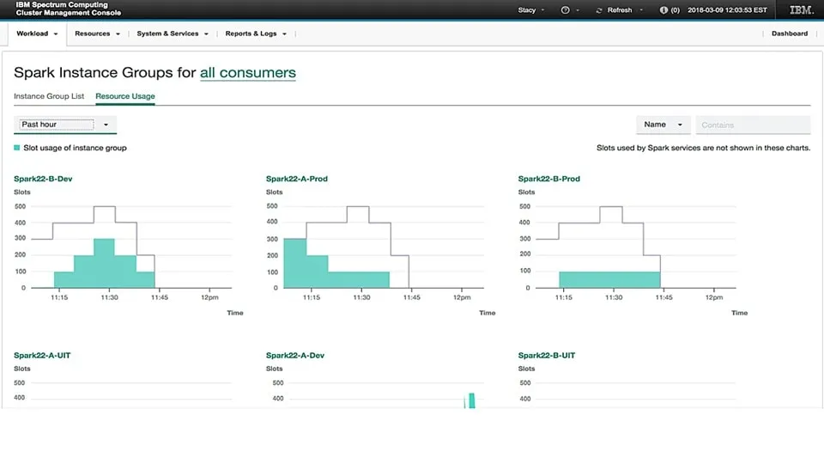Open the Past hour time range dropdown

coord(65,125)
